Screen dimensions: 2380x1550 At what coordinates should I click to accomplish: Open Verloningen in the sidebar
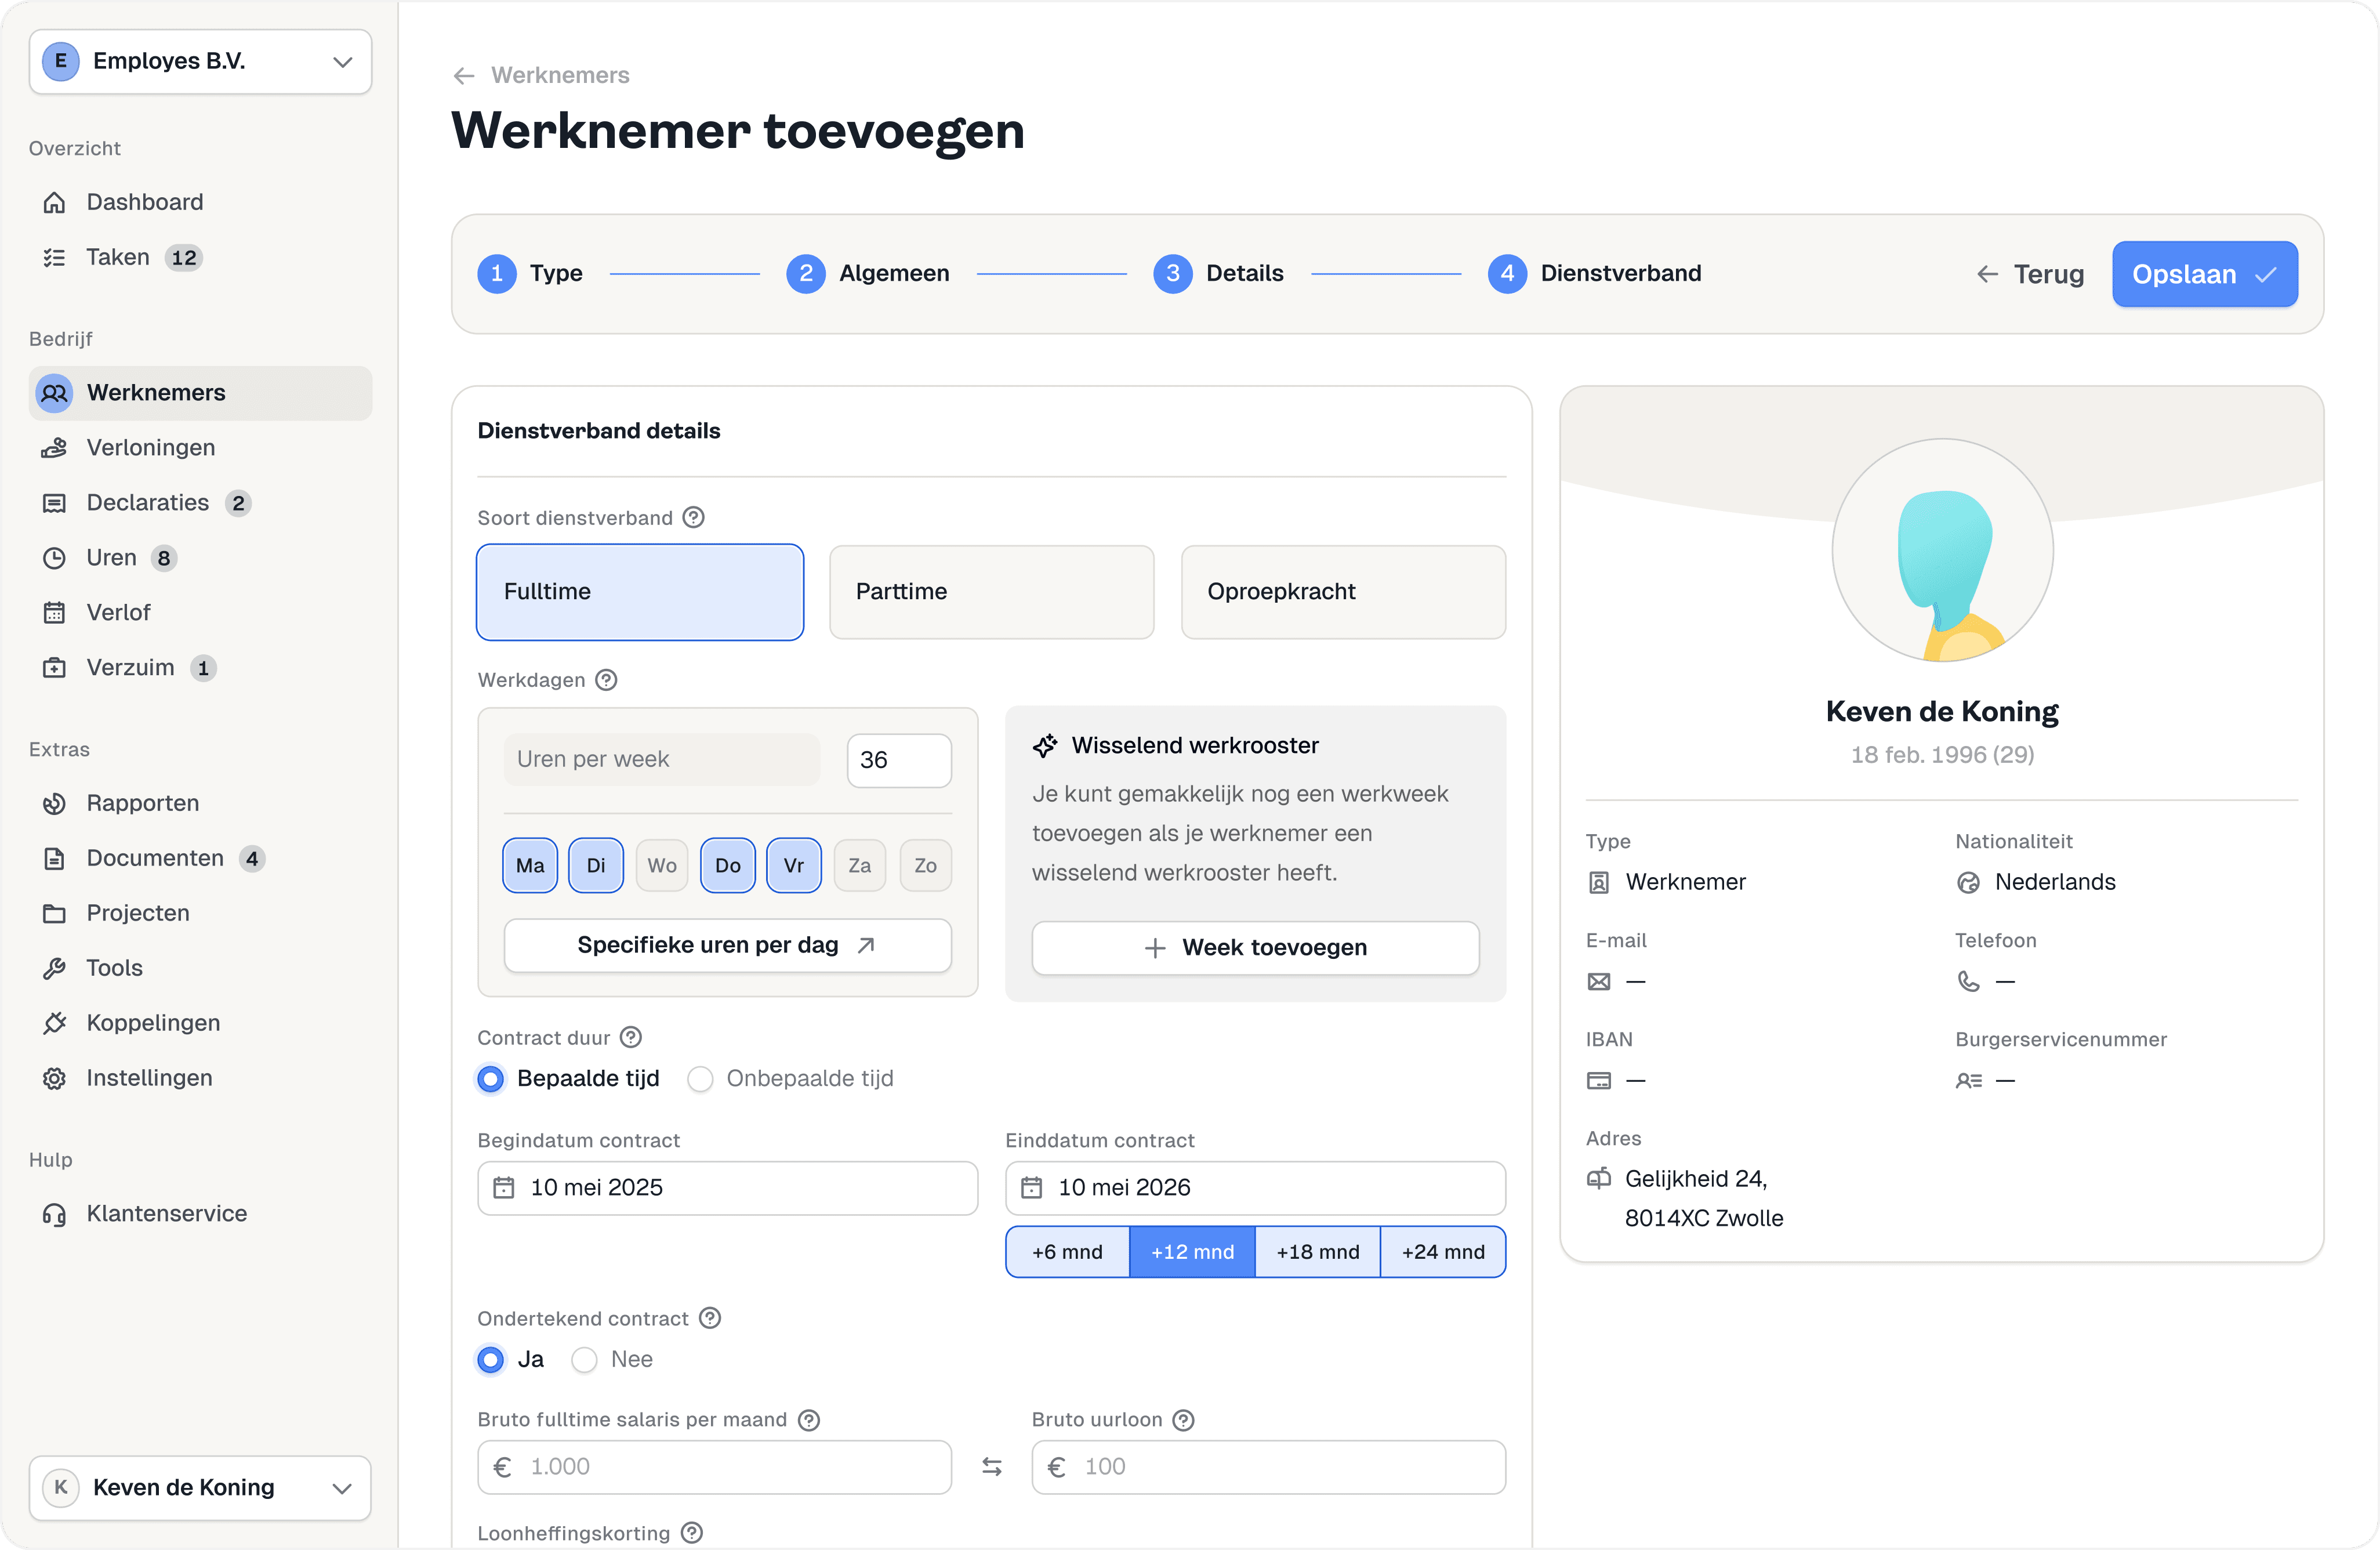(150, 447)
